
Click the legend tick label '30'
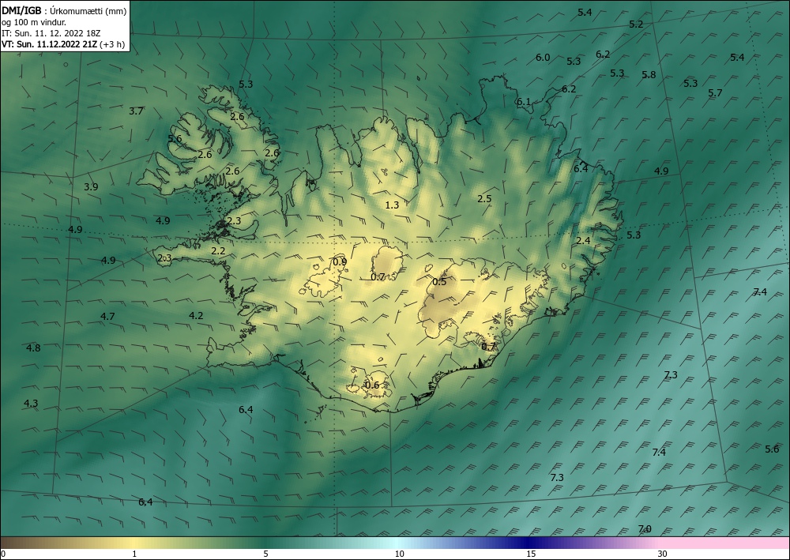663,554
